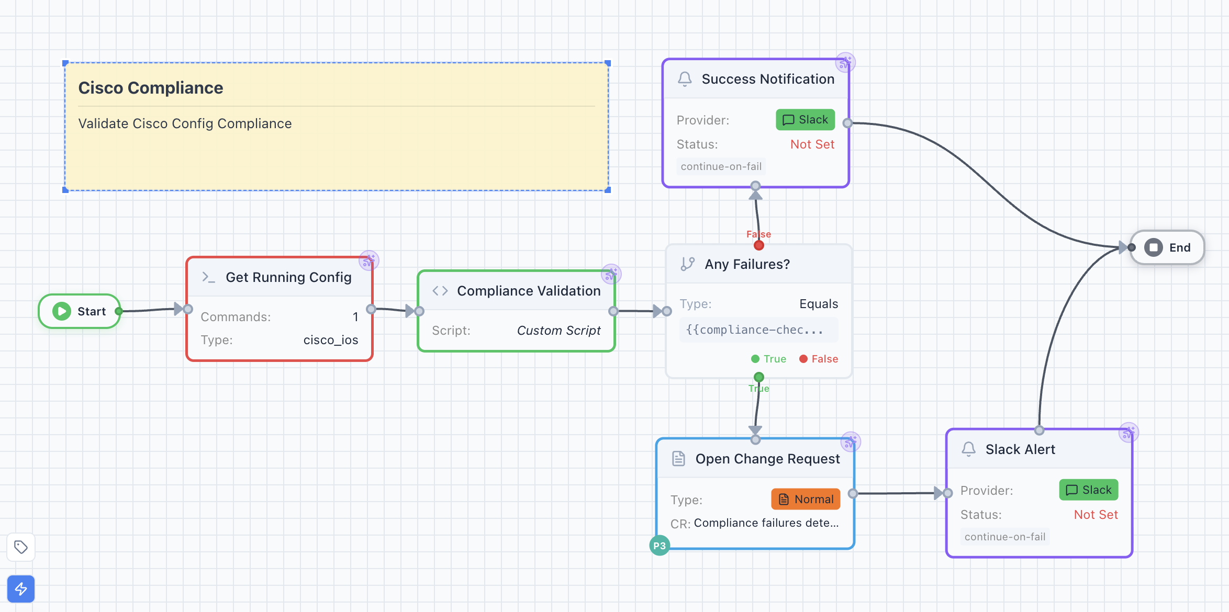Click the bell icon on Success Notification
The image size is (1229, 612).
coord(685,79)
